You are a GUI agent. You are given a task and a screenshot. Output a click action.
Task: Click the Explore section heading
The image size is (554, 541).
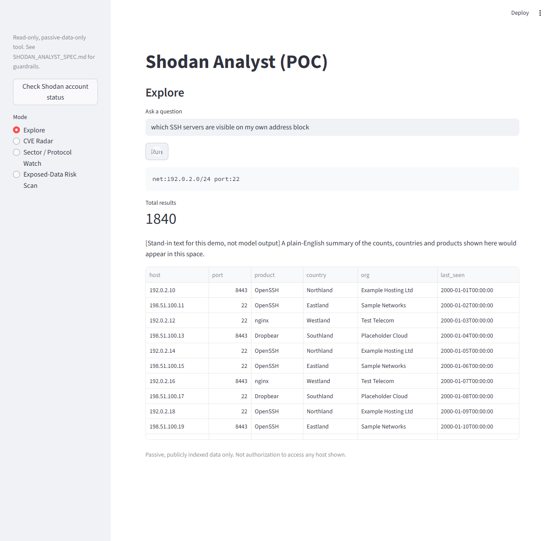coord(165,93)
